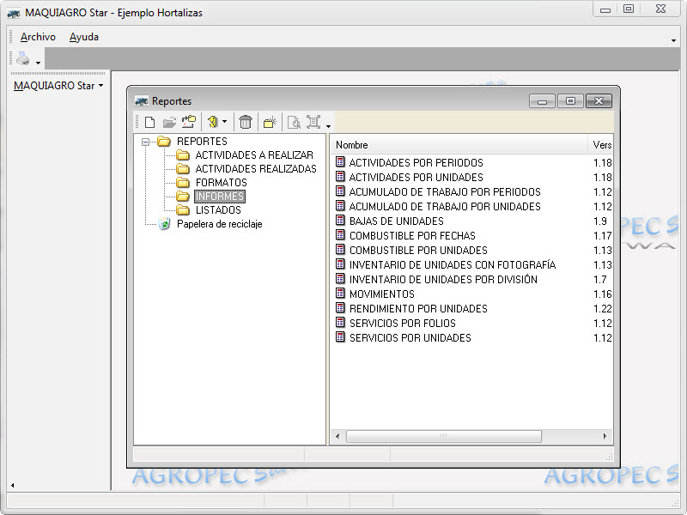Select ACTIVIDADES REALIZADAS folder

click(x=256, y=168)
